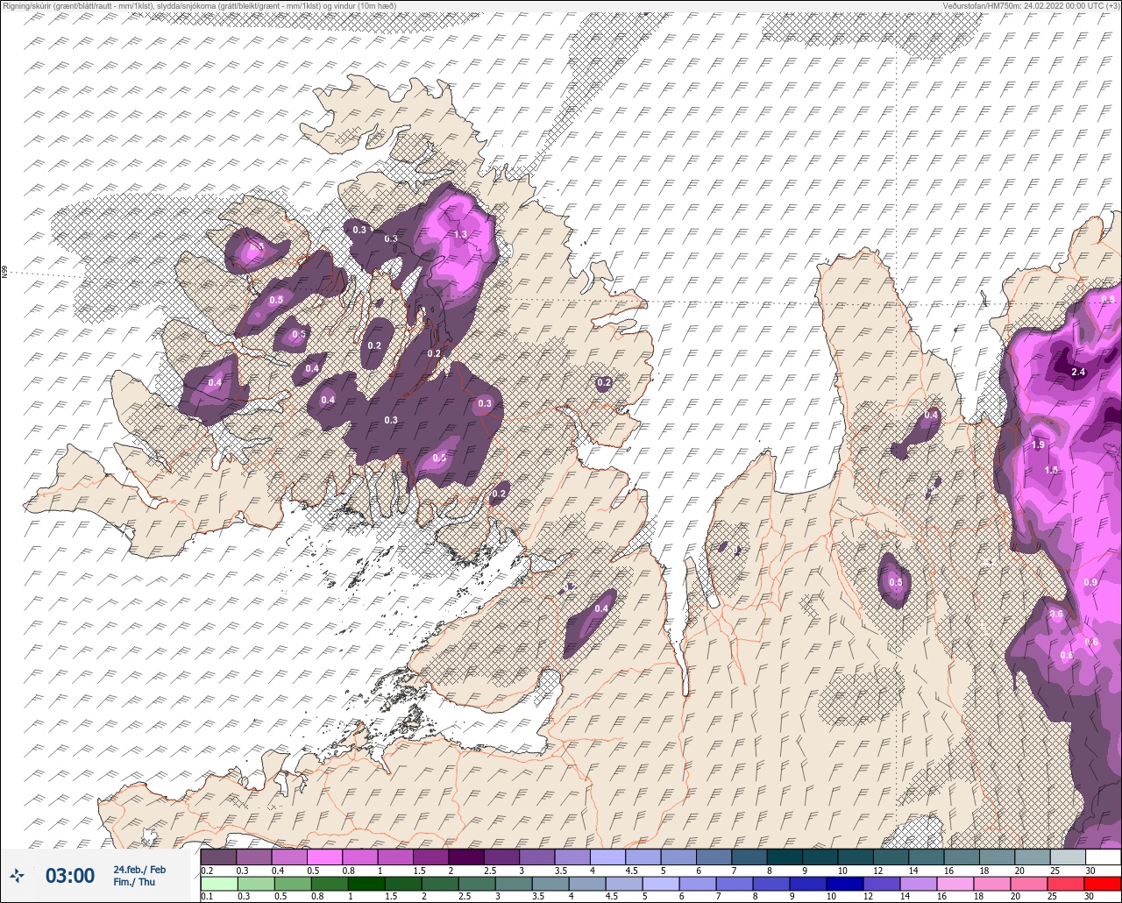Click the 1.9 precipitation value on the map
Screen dimensions: 1122x903
click(x=1039, y=445)
